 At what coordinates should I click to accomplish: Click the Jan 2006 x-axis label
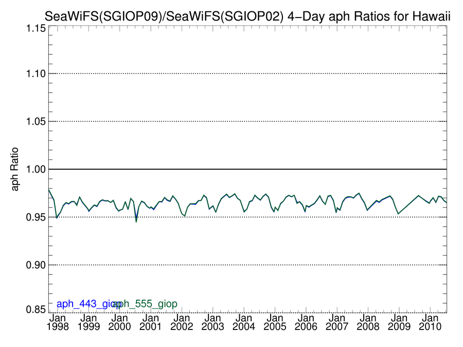pos(306,322)
